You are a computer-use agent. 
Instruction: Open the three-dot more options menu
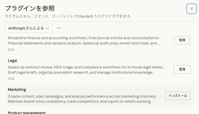(x=59, y=28)
